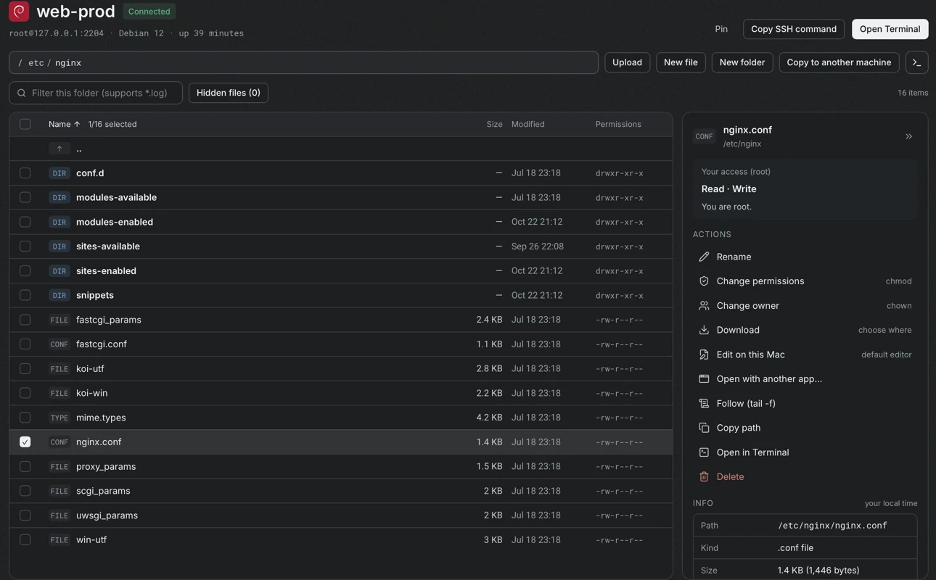936x580 pixels.
Task: Click the root slash breadcrumb
Action: [20, 63]
